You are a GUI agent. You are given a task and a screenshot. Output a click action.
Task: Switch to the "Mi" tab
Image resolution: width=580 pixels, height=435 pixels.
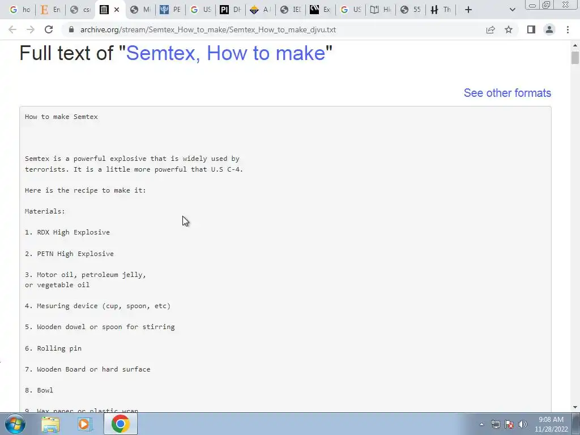[140, 10]
